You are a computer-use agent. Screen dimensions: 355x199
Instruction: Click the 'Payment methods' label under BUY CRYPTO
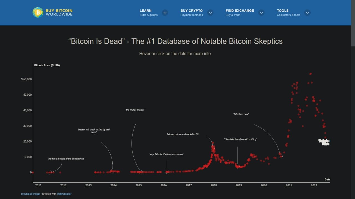191,15
